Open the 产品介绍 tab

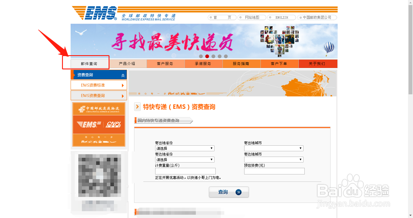(127, 64)
